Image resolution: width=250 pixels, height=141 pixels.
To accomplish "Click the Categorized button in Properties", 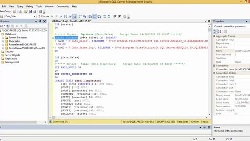I will pyautogui.click(x=215, y=31).
